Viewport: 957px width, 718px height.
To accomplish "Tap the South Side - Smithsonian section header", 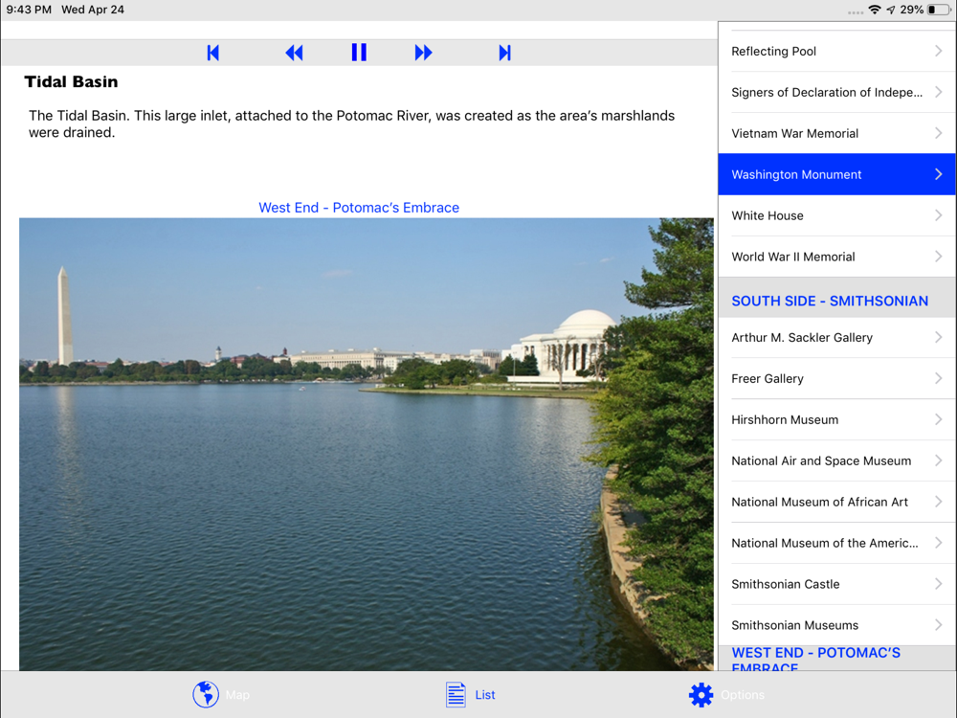I will click(836, 298).
